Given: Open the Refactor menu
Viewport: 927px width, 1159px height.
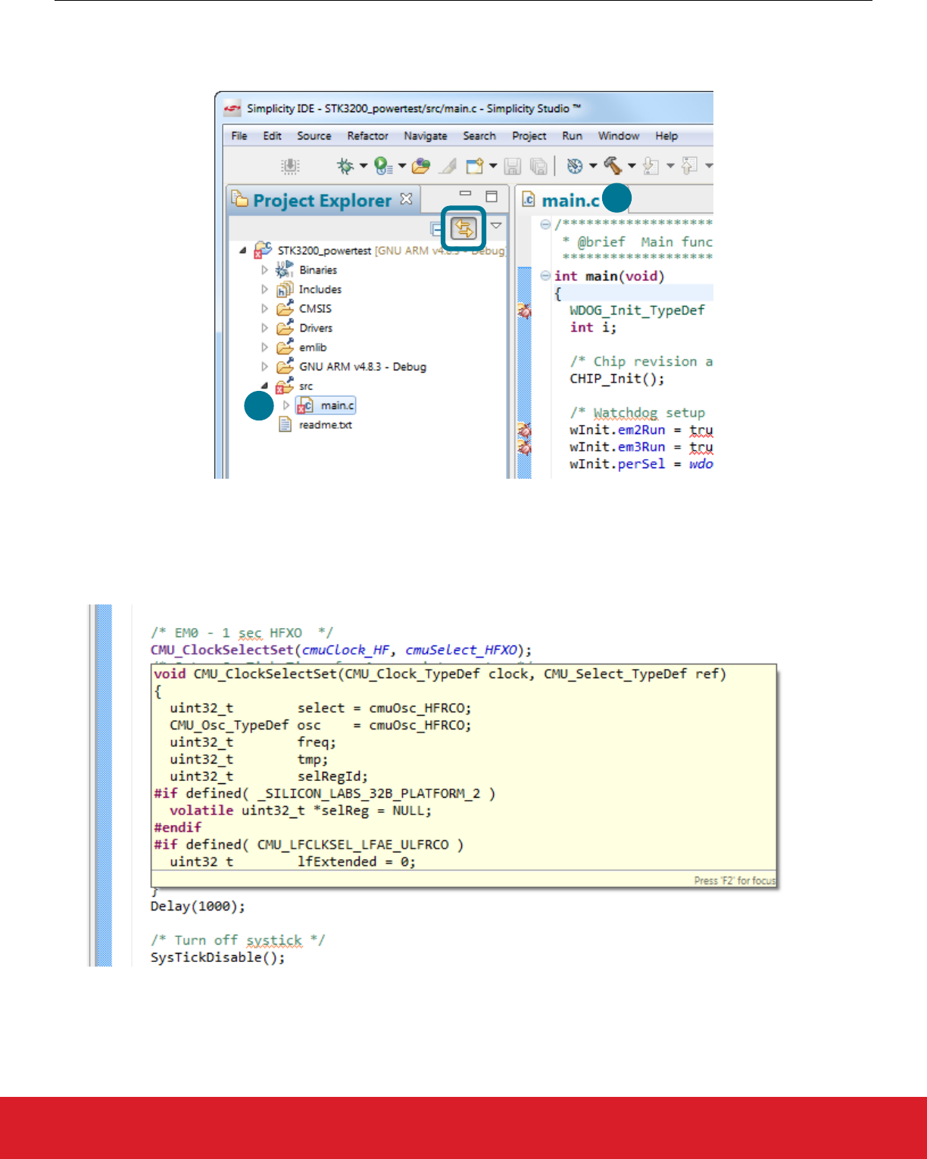Looking at the screenshot, I should pos(368,136).
